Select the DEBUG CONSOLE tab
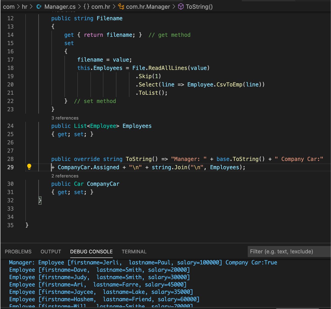 coord(91,252)
